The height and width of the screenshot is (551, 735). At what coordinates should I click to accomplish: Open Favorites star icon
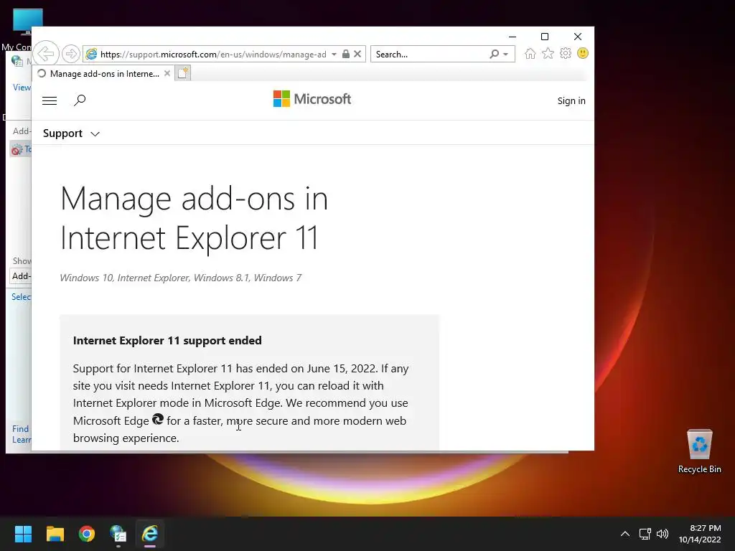tap(548, 53)
